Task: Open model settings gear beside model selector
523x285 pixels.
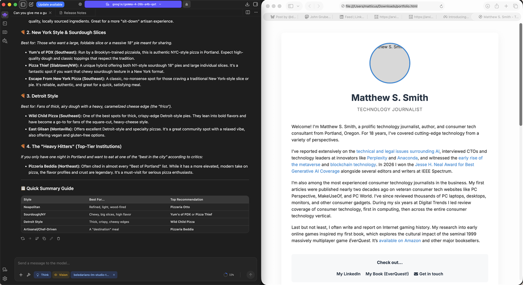Action: 80,4
